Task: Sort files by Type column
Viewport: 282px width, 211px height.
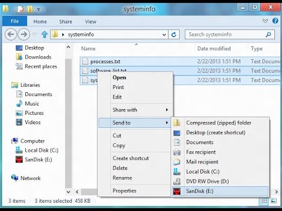Action: (x=257, y=49)
